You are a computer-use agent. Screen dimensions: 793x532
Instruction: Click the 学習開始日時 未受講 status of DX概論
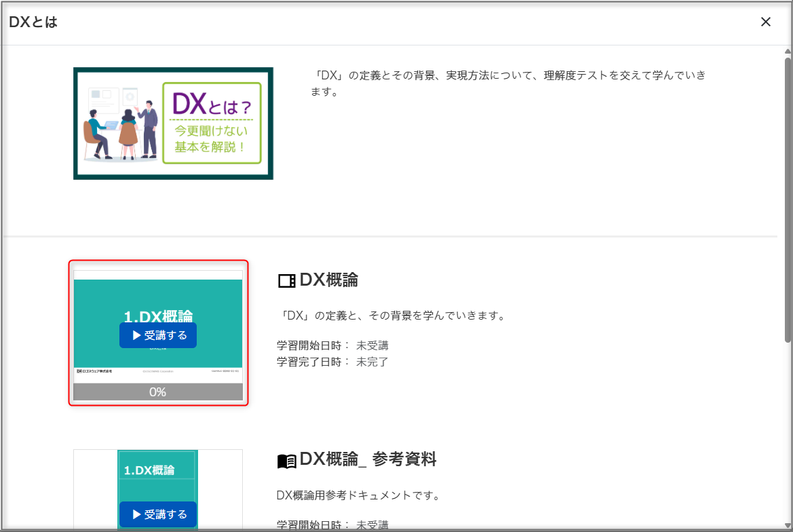(x=332, y=345)
